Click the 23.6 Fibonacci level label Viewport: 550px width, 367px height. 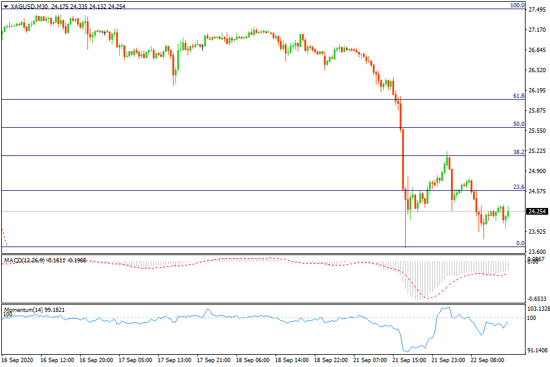[519, 187]
